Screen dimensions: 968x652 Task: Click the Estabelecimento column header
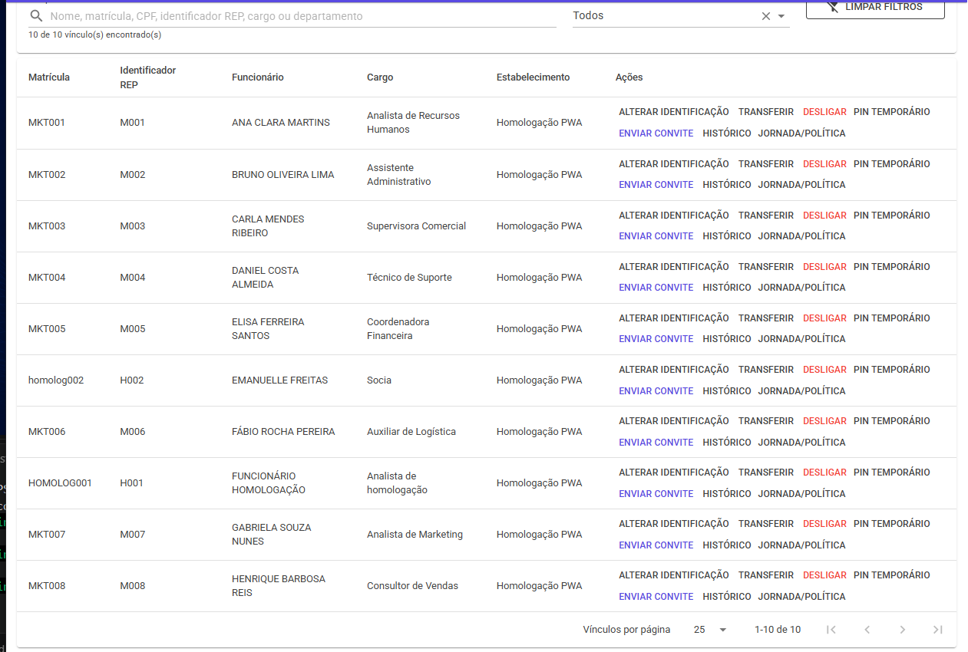pos(534,77)
